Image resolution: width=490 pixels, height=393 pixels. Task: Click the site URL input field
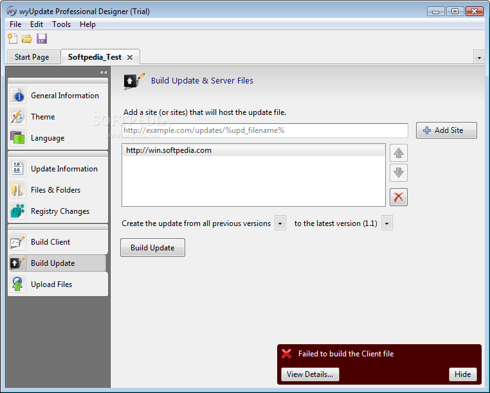[x=265, y=130]
